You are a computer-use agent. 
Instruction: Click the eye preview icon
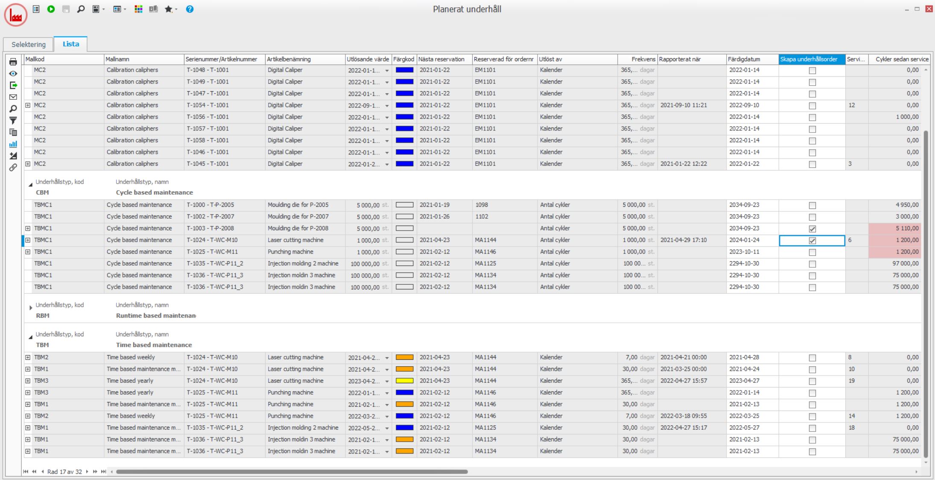coord(13,74)
